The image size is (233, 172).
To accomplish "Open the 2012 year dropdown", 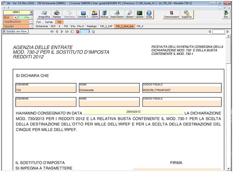I will [15, 17].
